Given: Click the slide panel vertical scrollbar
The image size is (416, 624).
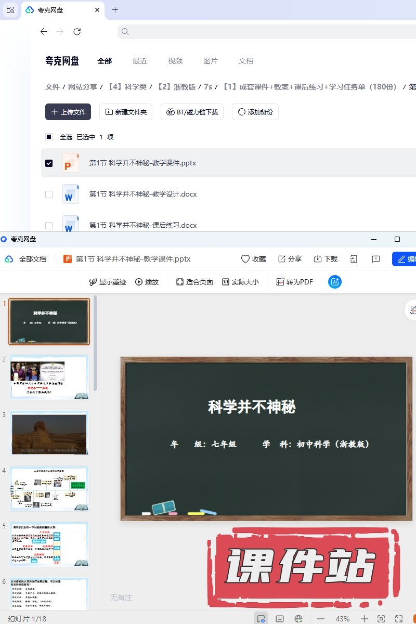Looking at the screenshot, I should [x=95, y=343].
